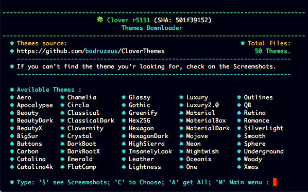Viewport: 308px width, 192px height.
Task: Select the Buttons theme
Action: tap(29, 144)
